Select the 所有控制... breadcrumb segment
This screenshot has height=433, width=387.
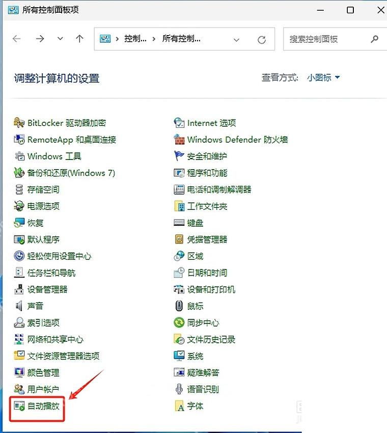181,39
